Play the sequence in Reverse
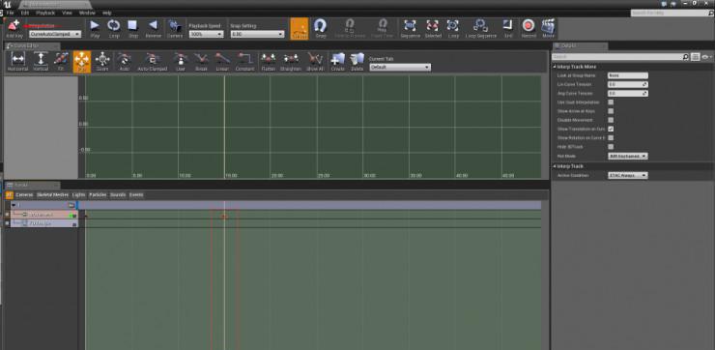The width and height of the screenshot is (715, 350). [x=153, y=25]
